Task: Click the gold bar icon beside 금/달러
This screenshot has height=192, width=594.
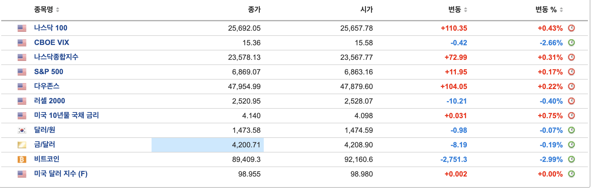Action: tap(22, 145)
